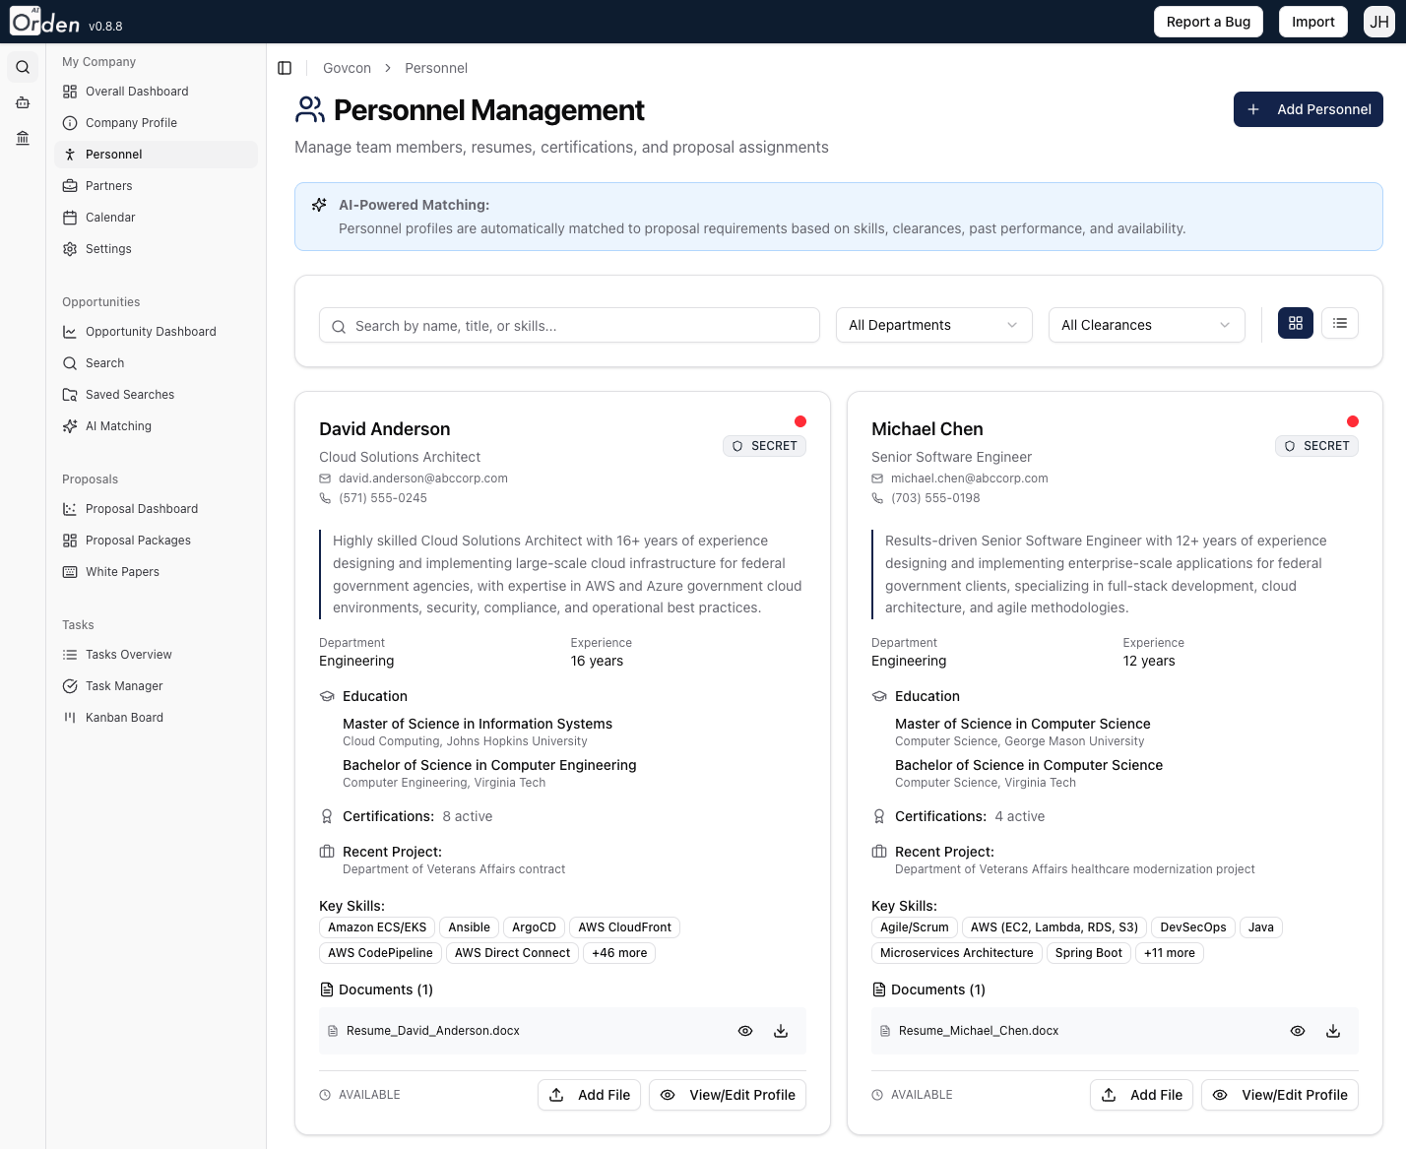The height and width of the screenshot is (1149, 1406).
Task: Collapse the sidebar with the panel toggle
Action: pyautogui.click(x=285, y=68)
